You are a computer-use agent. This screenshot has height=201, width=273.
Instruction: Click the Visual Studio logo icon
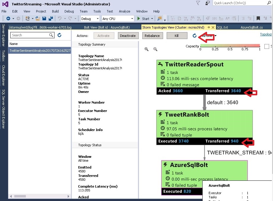(x=5, y=4)
